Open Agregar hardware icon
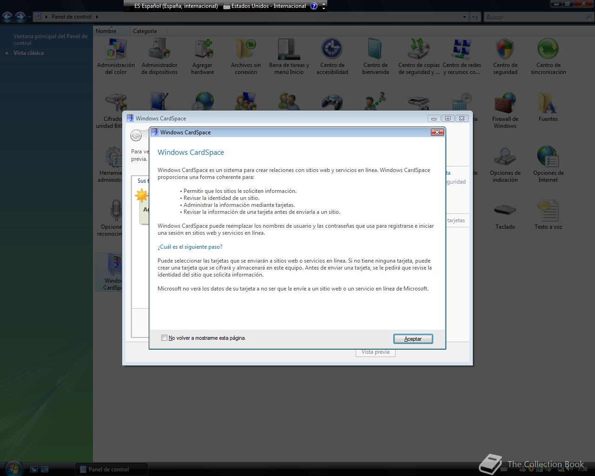This screenshot has height=476, width=595. (203, 57)
